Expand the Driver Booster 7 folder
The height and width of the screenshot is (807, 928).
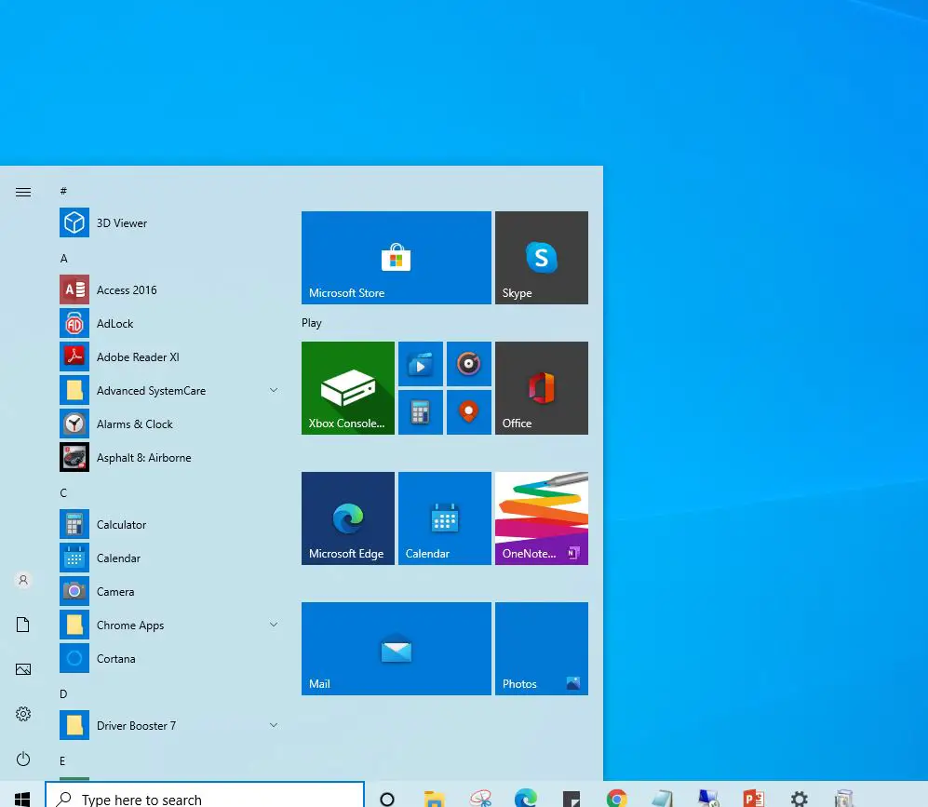(274, 725)
